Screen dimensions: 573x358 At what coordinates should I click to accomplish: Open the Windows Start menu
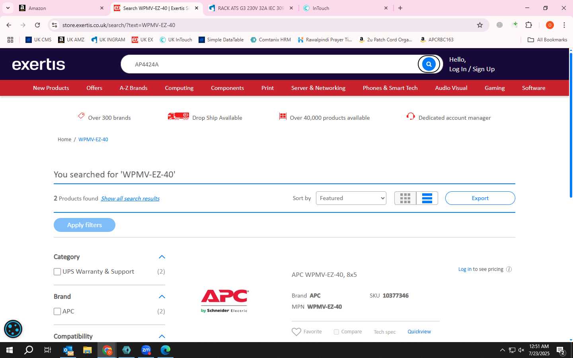[10, 350]
